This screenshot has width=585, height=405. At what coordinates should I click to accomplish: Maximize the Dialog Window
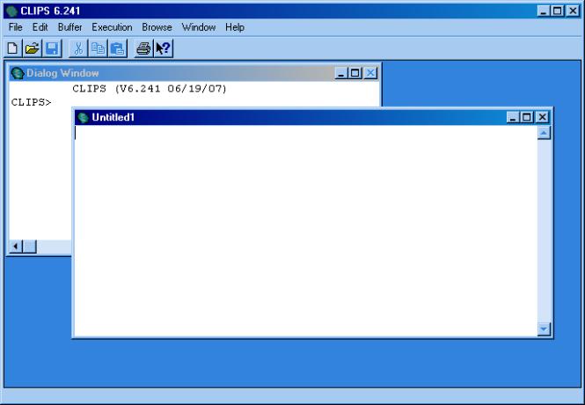[355, 73]
